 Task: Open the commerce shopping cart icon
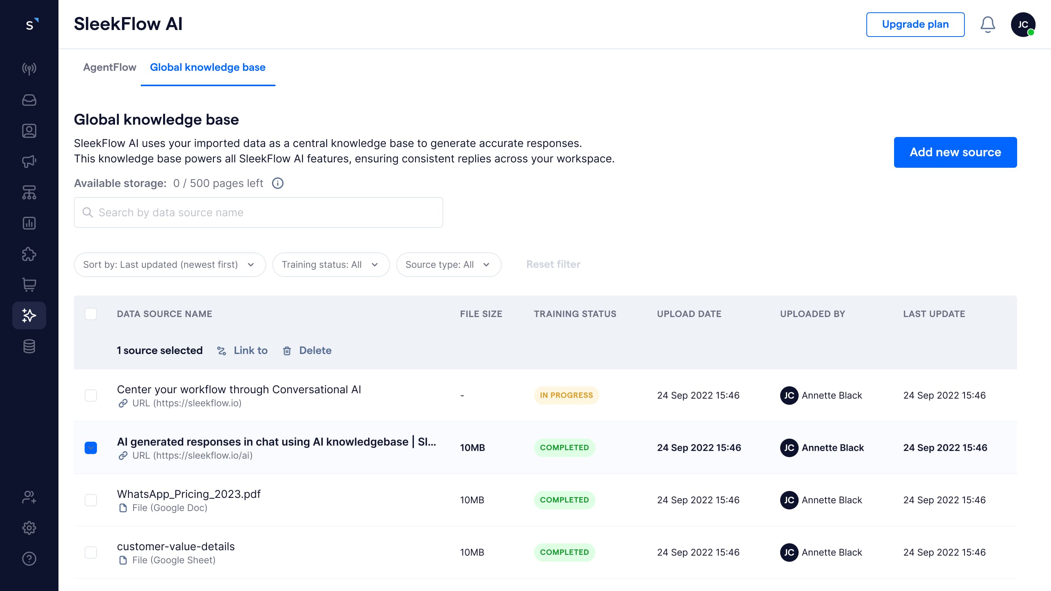point(29,284)
